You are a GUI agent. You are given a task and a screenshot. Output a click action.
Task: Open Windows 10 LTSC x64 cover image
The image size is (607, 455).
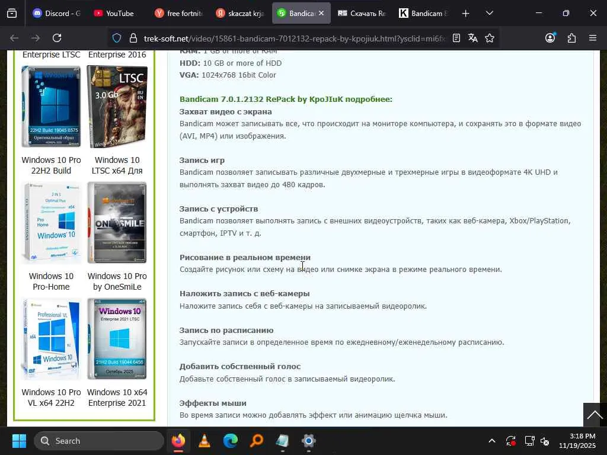point(117,107)
